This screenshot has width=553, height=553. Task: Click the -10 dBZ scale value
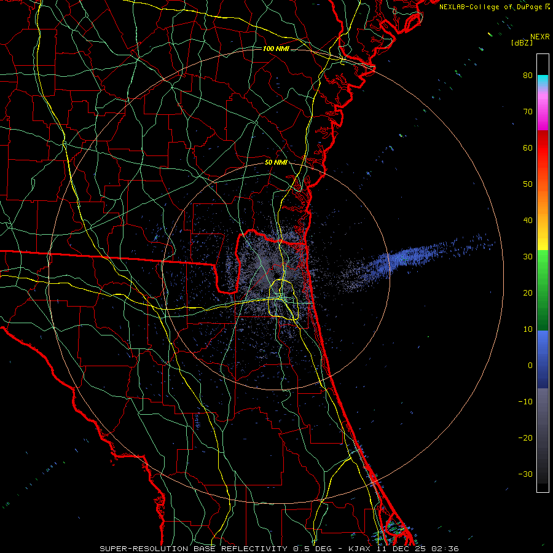[525, 402]
